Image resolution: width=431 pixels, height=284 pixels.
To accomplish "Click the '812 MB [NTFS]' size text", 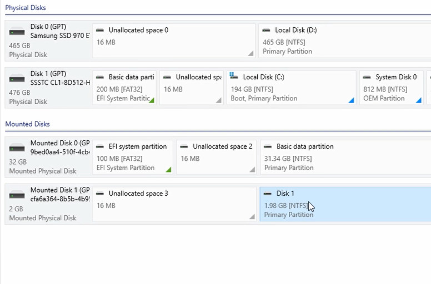I will (x=385, y=89).
